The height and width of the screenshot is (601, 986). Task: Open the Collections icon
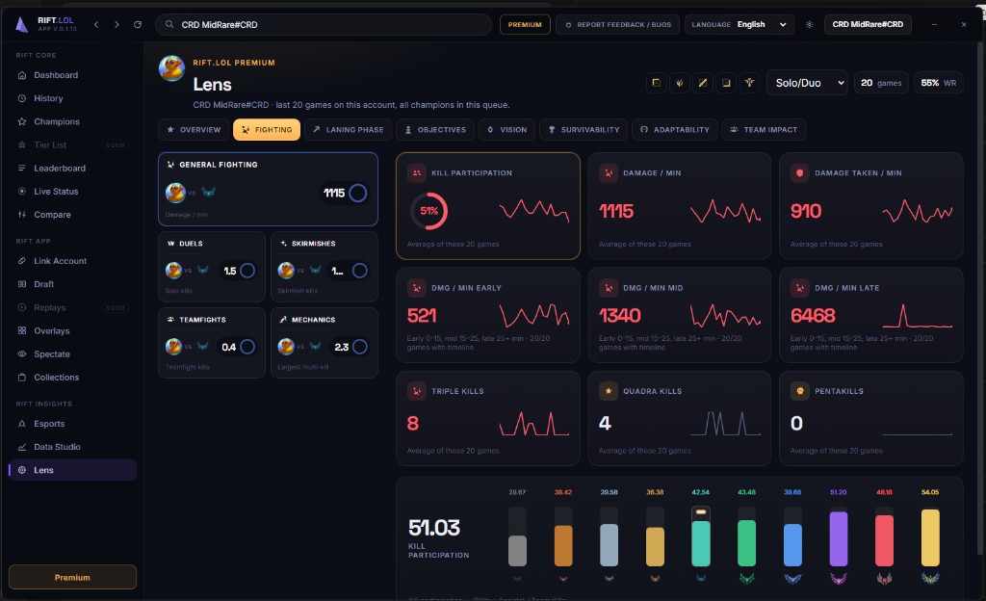tap(22, 378)
